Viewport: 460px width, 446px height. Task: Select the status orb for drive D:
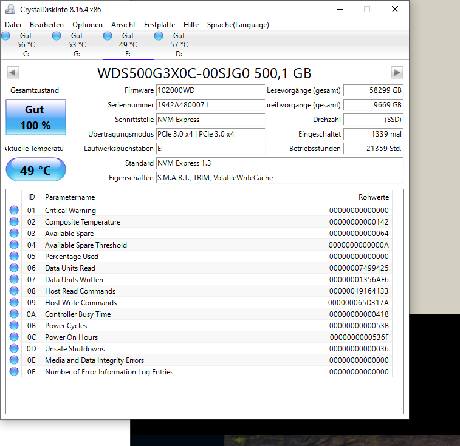(x=159, y=36)
